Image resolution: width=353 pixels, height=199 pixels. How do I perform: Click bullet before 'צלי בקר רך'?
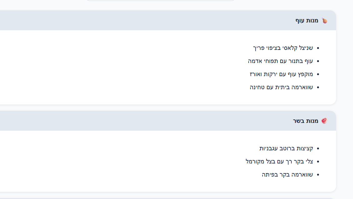318,162
